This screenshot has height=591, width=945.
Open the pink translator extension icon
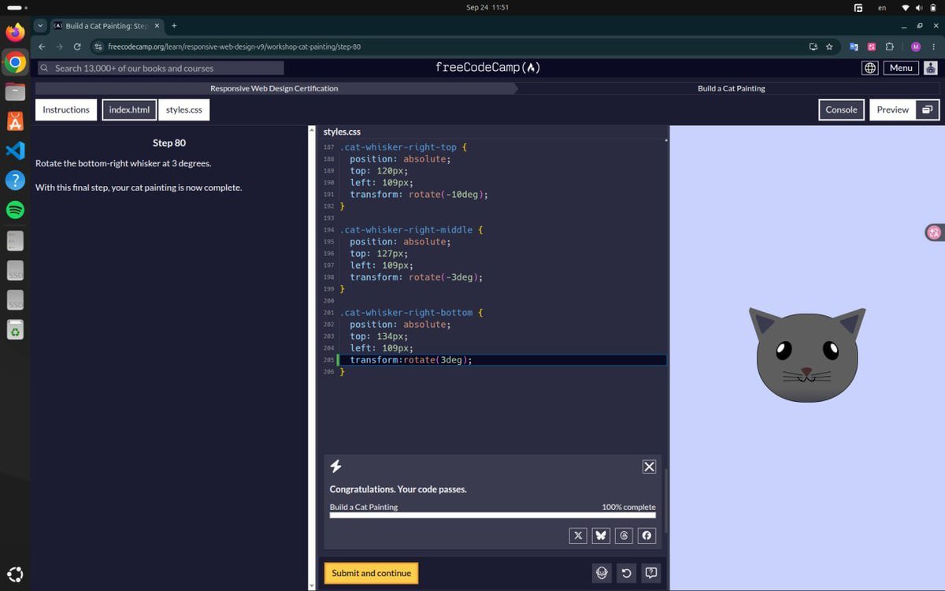tap(872, 46)
